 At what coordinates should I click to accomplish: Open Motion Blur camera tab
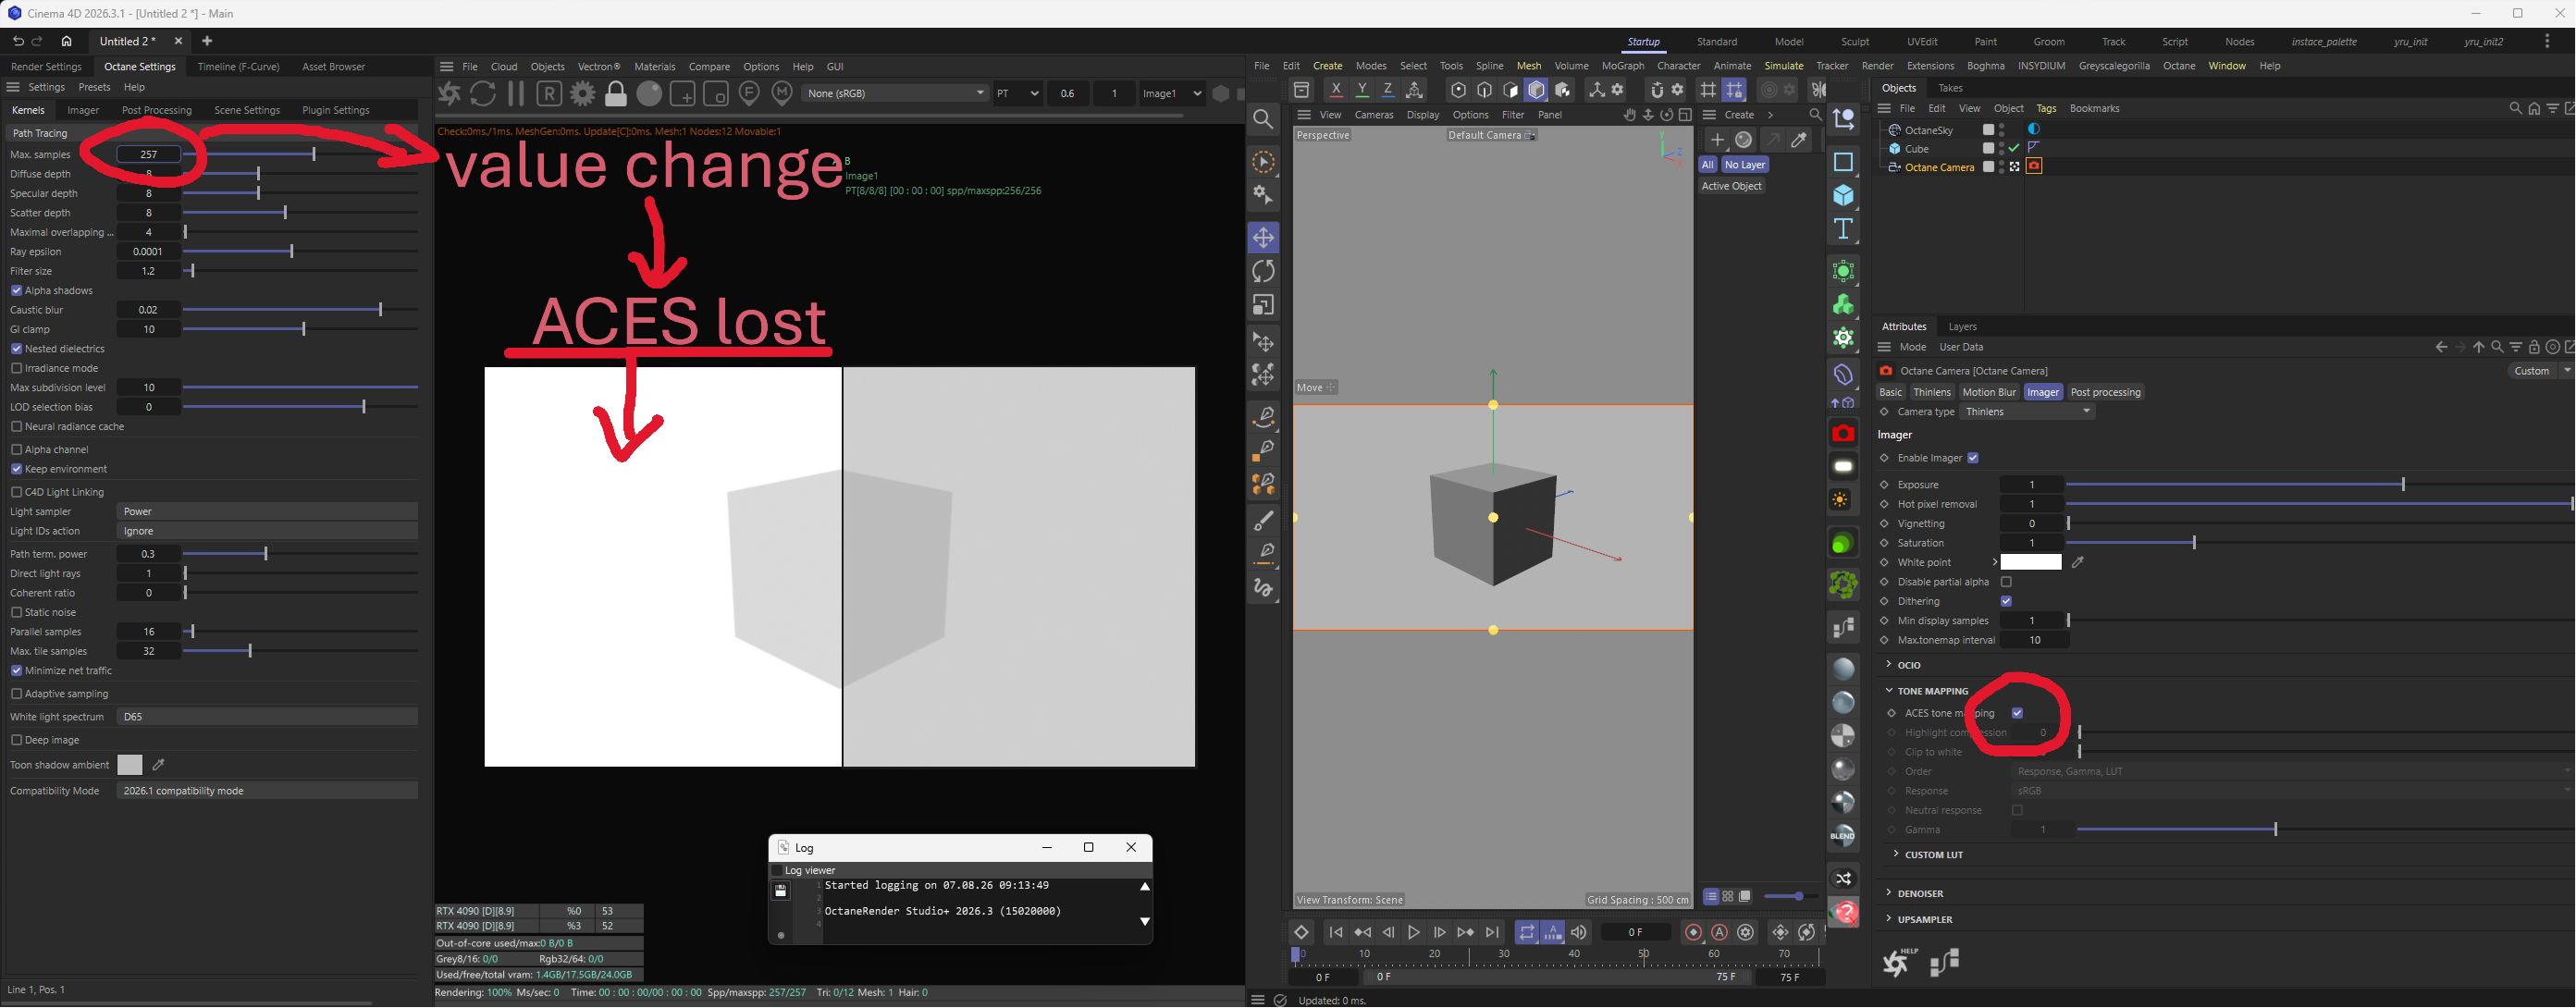coord(1989,392)
